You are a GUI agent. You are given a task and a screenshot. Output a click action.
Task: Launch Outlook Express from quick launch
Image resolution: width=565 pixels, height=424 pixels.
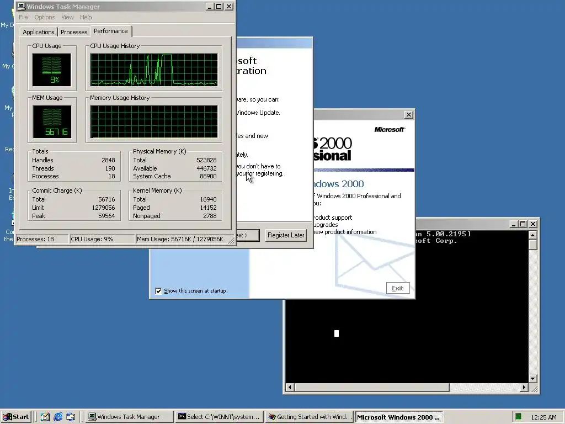(x=71, y=417)
